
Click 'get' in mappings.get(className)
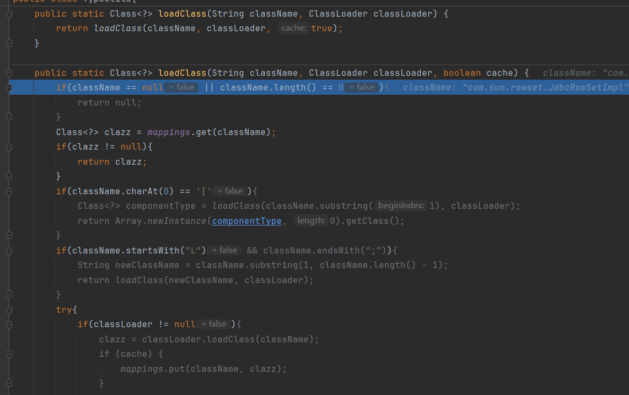click(204, 132)
